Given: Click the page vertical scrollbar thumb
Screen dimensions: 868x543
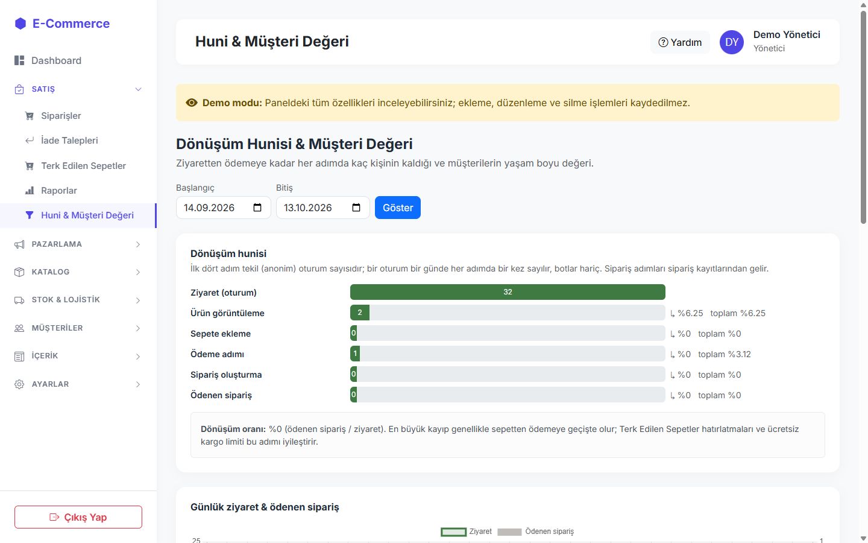Looking at the screenshot, I should 863,118.
